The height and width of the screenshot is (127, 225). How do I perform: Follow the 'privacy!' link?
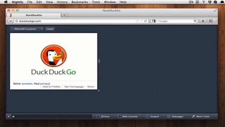pos(45,84)
